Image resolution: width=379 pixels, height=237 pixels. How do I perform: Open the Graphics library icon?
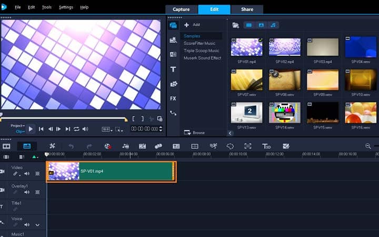coord(173,84)
